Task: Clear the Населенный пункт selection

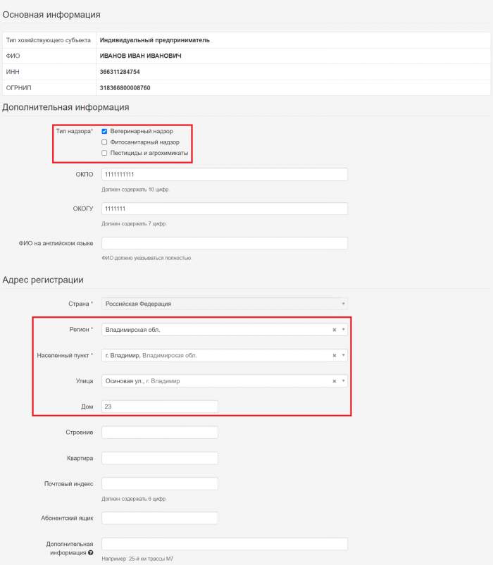Action: click(x=334, y=356)
